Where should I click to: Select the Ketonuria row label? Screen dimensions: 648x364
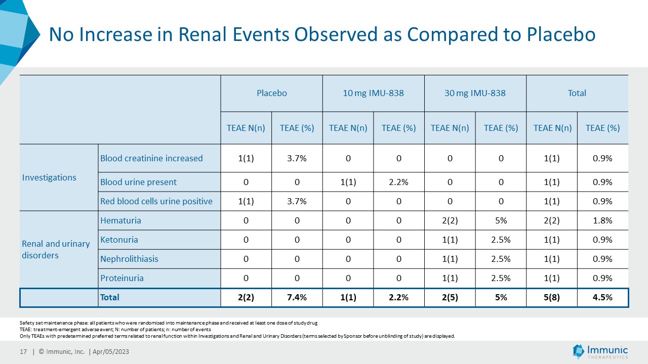(119, 240)
